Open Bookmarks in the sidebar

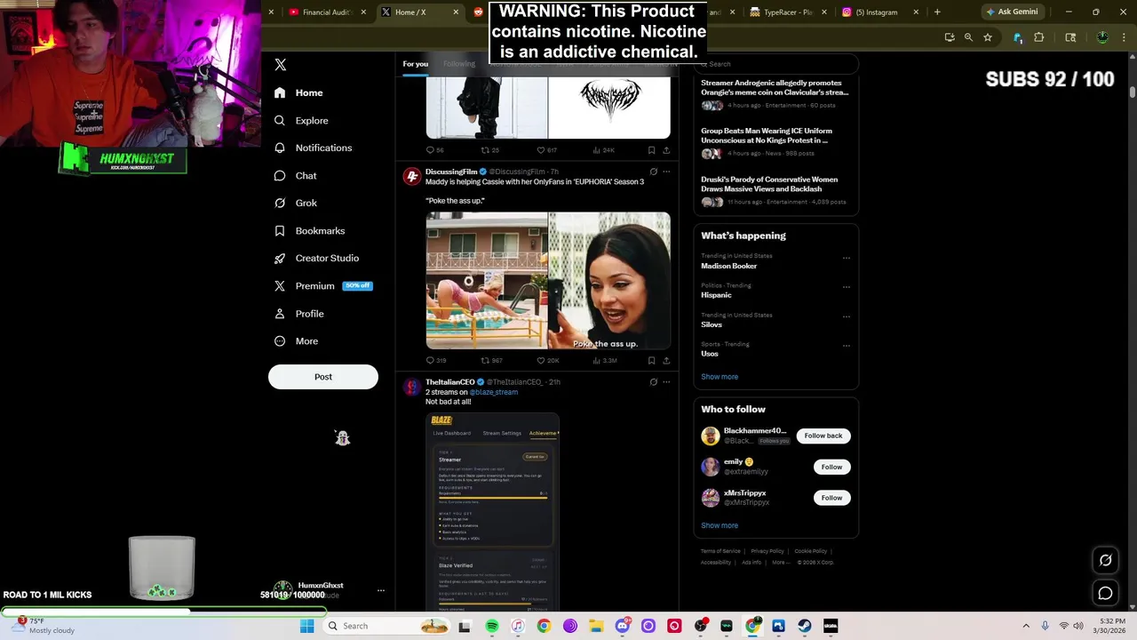click(x=309, y=230)
